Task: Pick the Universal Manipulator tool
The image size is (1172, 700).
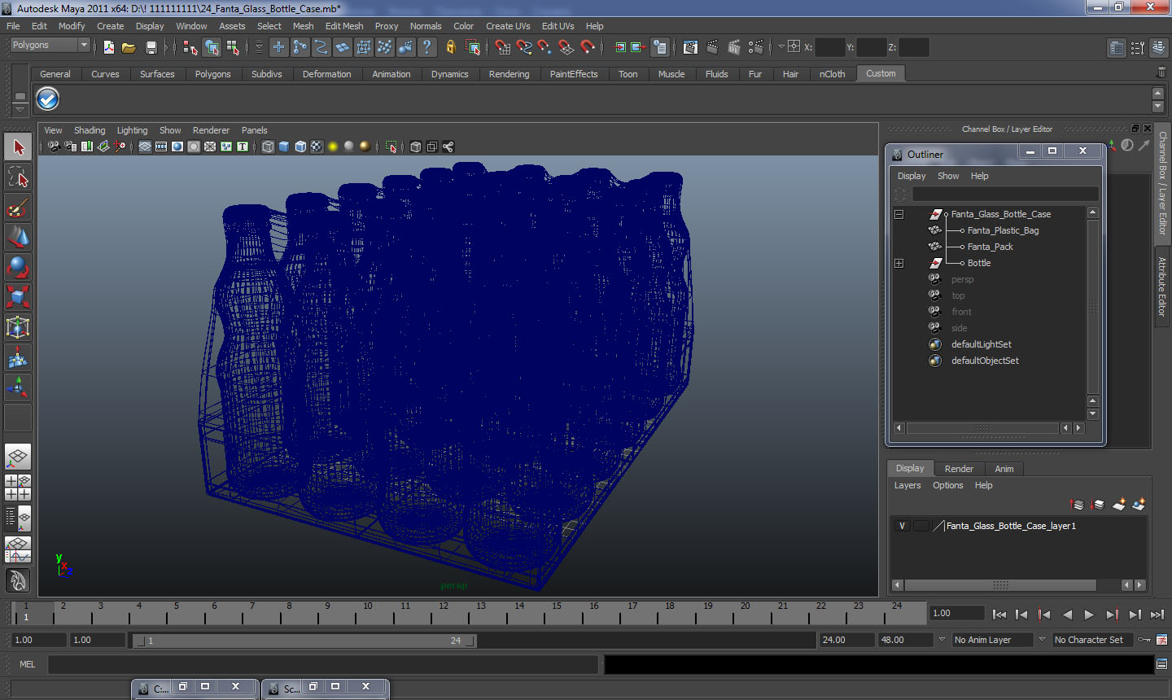Action: pos(18,327)
